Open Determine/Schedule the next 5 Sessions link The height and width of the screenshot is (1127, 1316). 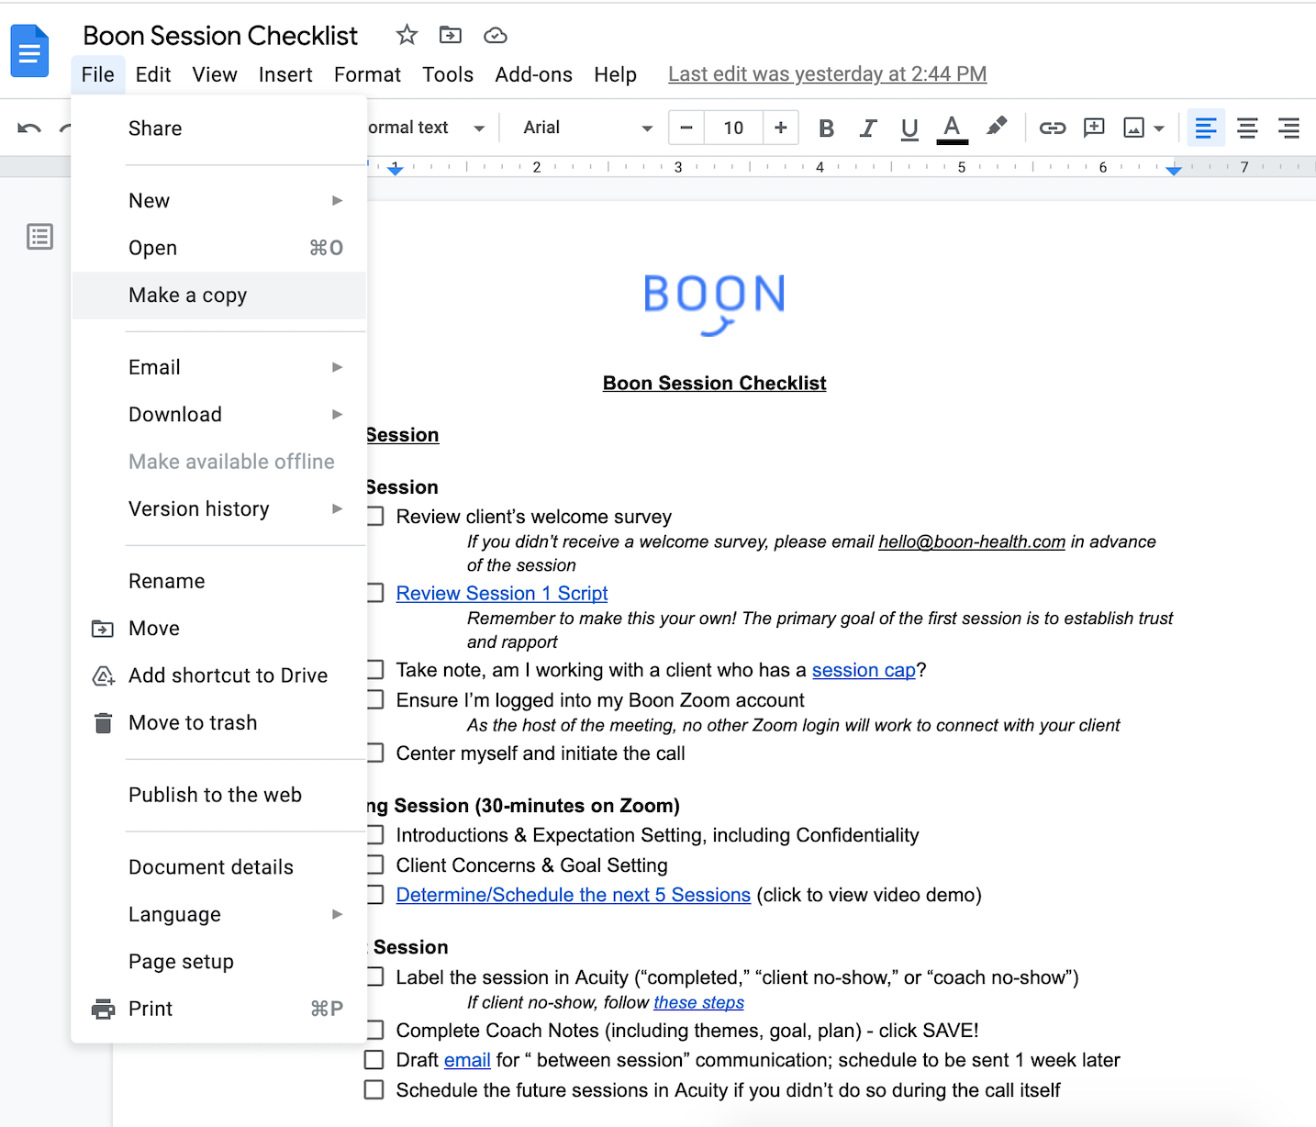point(574,895)
